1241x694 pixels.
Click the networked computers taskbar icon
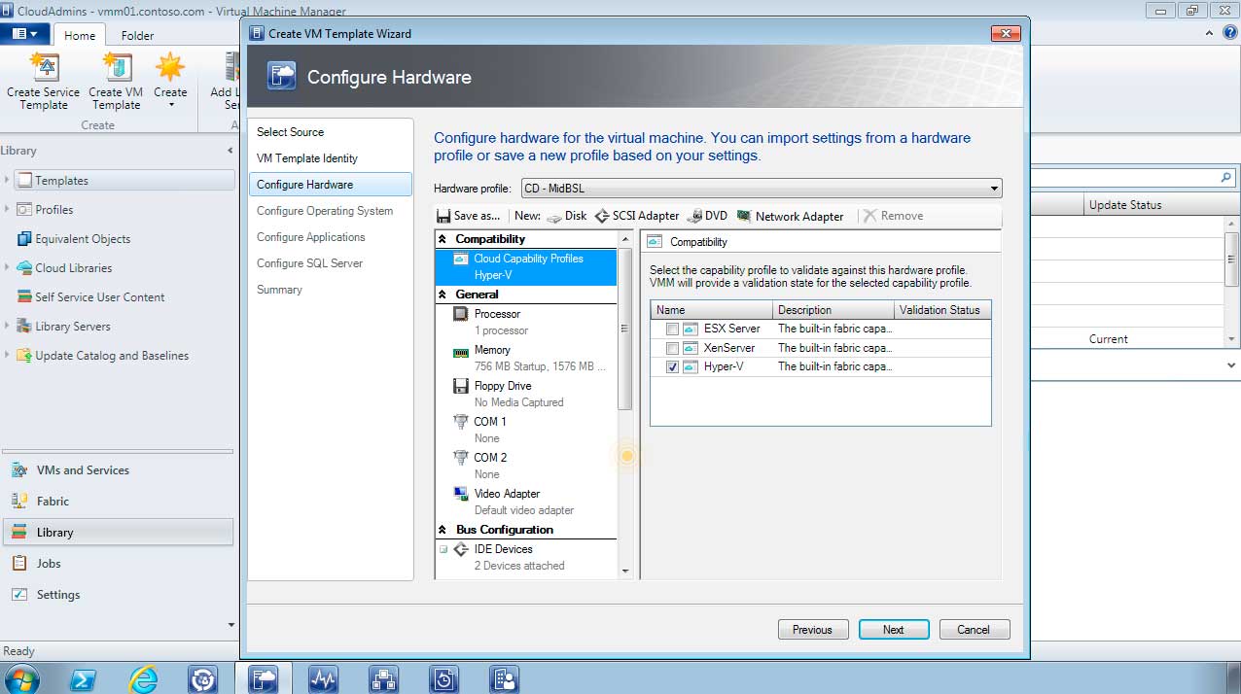383,679
